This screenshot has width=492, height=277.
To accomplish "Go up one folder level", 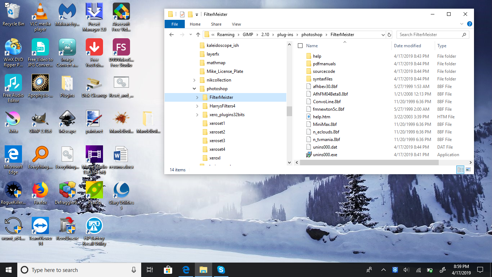I will 198,35.
